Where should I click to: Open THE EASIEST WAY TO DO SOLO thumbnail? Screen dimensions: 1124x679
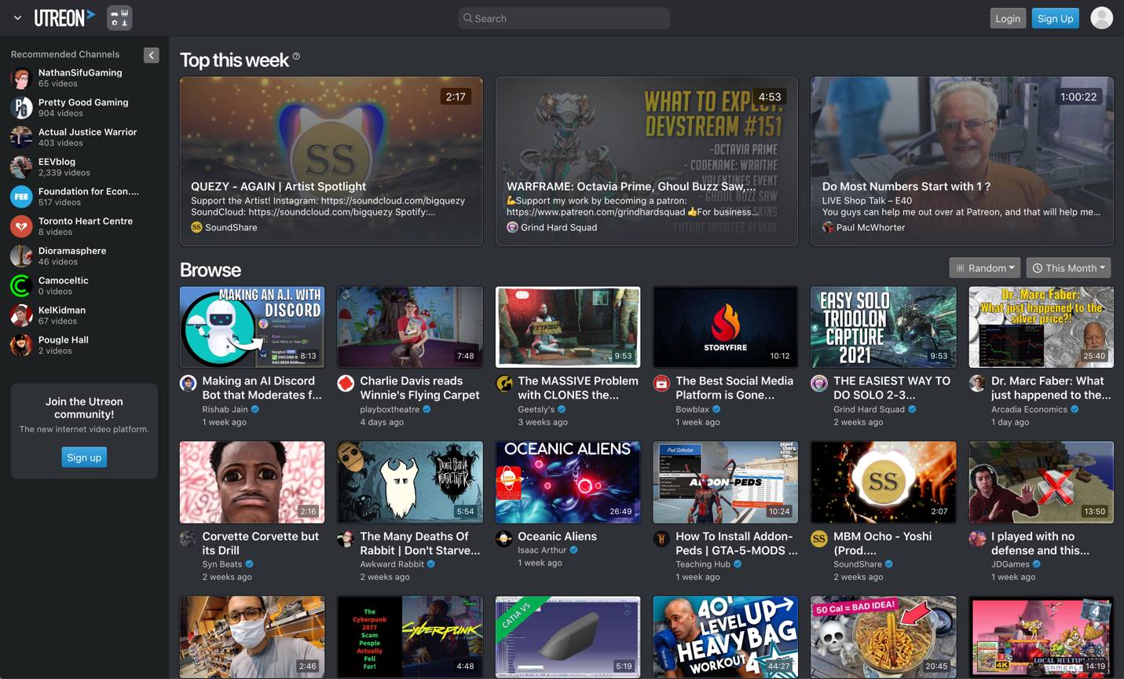pyautogui.click(x=884, y=327)
